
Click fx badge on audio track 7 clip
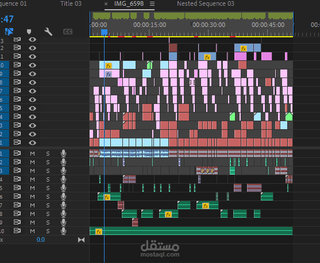tap(206, 206)
